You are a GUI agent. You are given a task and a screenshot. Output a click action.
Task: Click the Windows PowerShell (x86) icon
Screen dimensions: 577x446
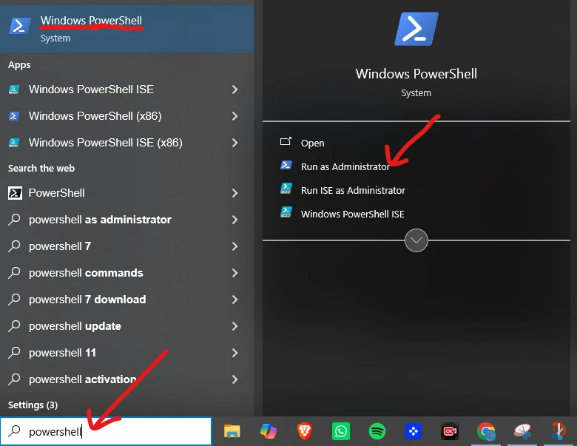(x=14, y=116)
